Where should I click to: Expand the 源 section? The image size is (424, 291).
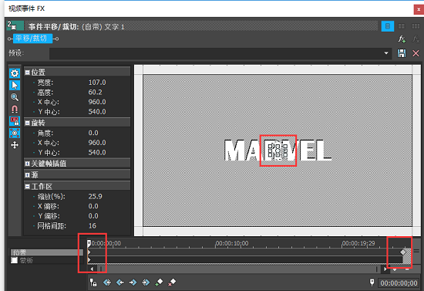[x=27, y=175]
